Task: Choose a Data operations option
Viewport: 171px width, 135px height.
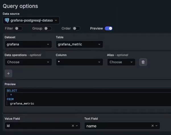Action: point(28,62)
